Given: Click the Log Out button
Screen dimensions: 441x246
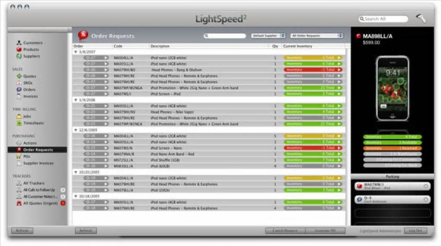Looking at the screenshot, I should click(x=415, y=230).
